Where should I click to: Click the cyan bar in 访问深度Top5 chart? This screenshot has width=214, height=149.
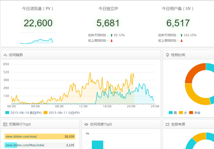[97, 145]
